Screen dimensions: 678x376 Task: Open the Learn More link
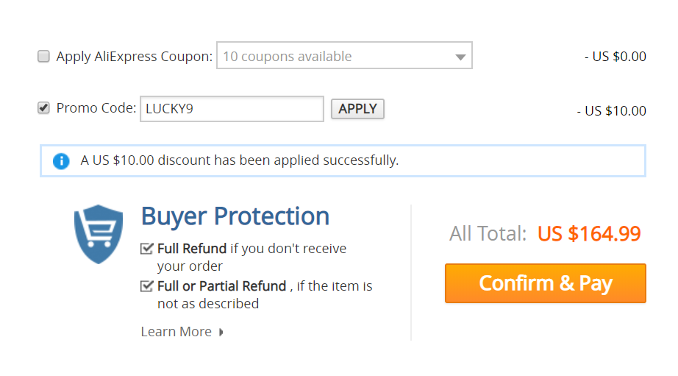tap(176, 331)
